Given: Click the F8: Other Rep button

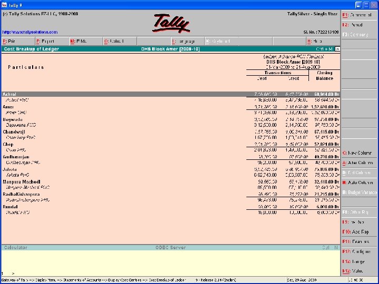Looking at the screenshot, I should 359,212.
